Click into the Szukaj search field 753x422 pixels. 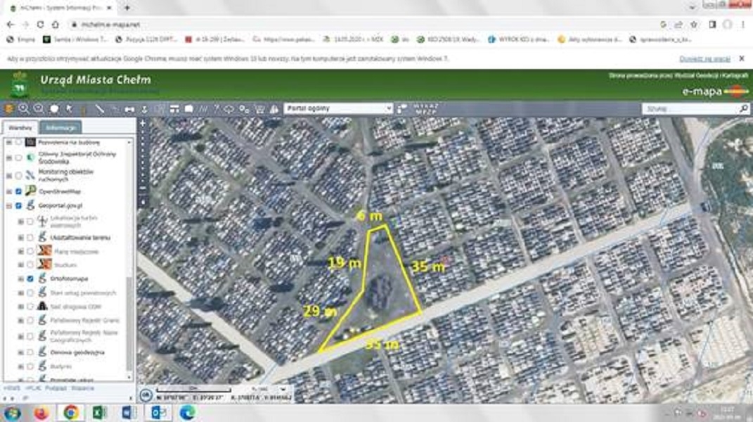(x=689, y=109)
